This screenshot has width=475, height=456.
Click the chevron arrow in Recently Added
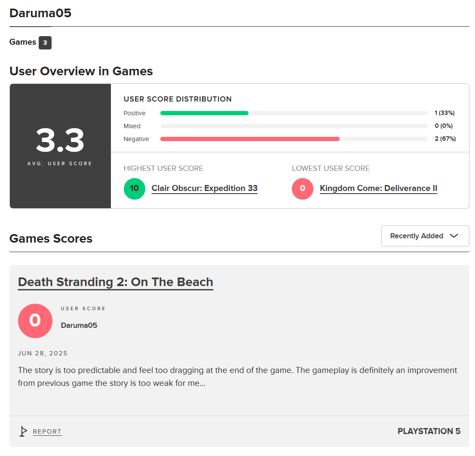click(454, 236)
